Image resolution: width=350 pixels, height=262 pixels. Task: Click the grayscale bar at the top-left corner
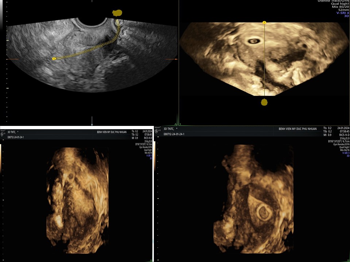click(1, 13)
